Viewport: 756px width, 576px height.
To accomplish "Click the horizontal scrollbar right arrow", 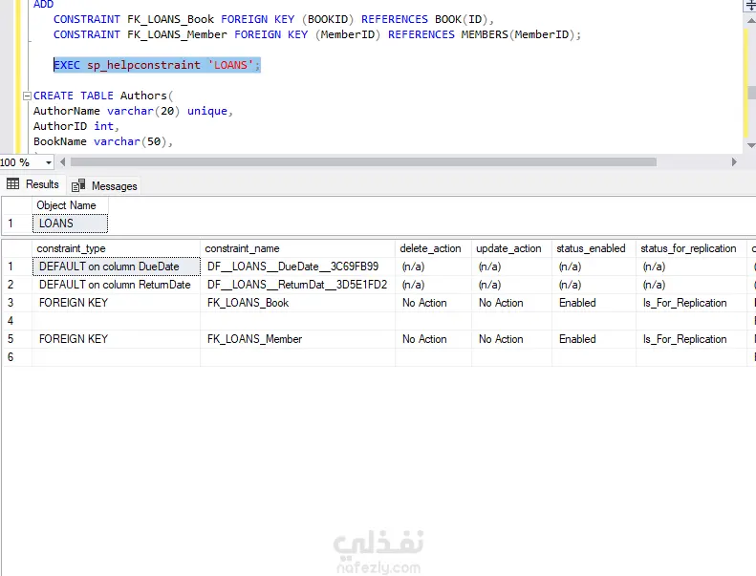I will (734, 162).
